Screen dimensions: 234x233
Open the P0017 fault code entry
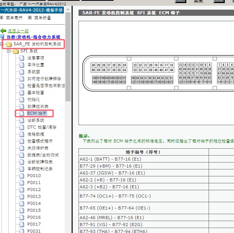tap(34, 225)
